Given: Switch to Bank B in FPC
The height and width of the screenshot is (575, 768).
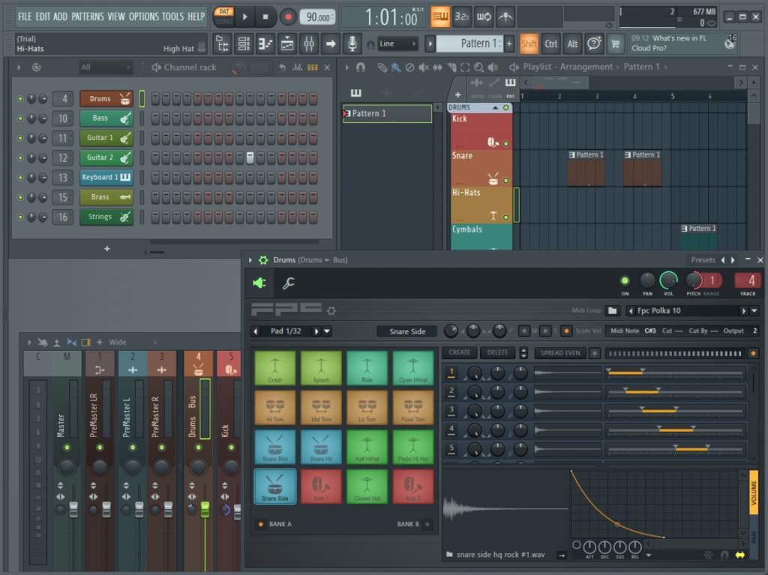Looking at the screenshot, I should click(427, 524).
